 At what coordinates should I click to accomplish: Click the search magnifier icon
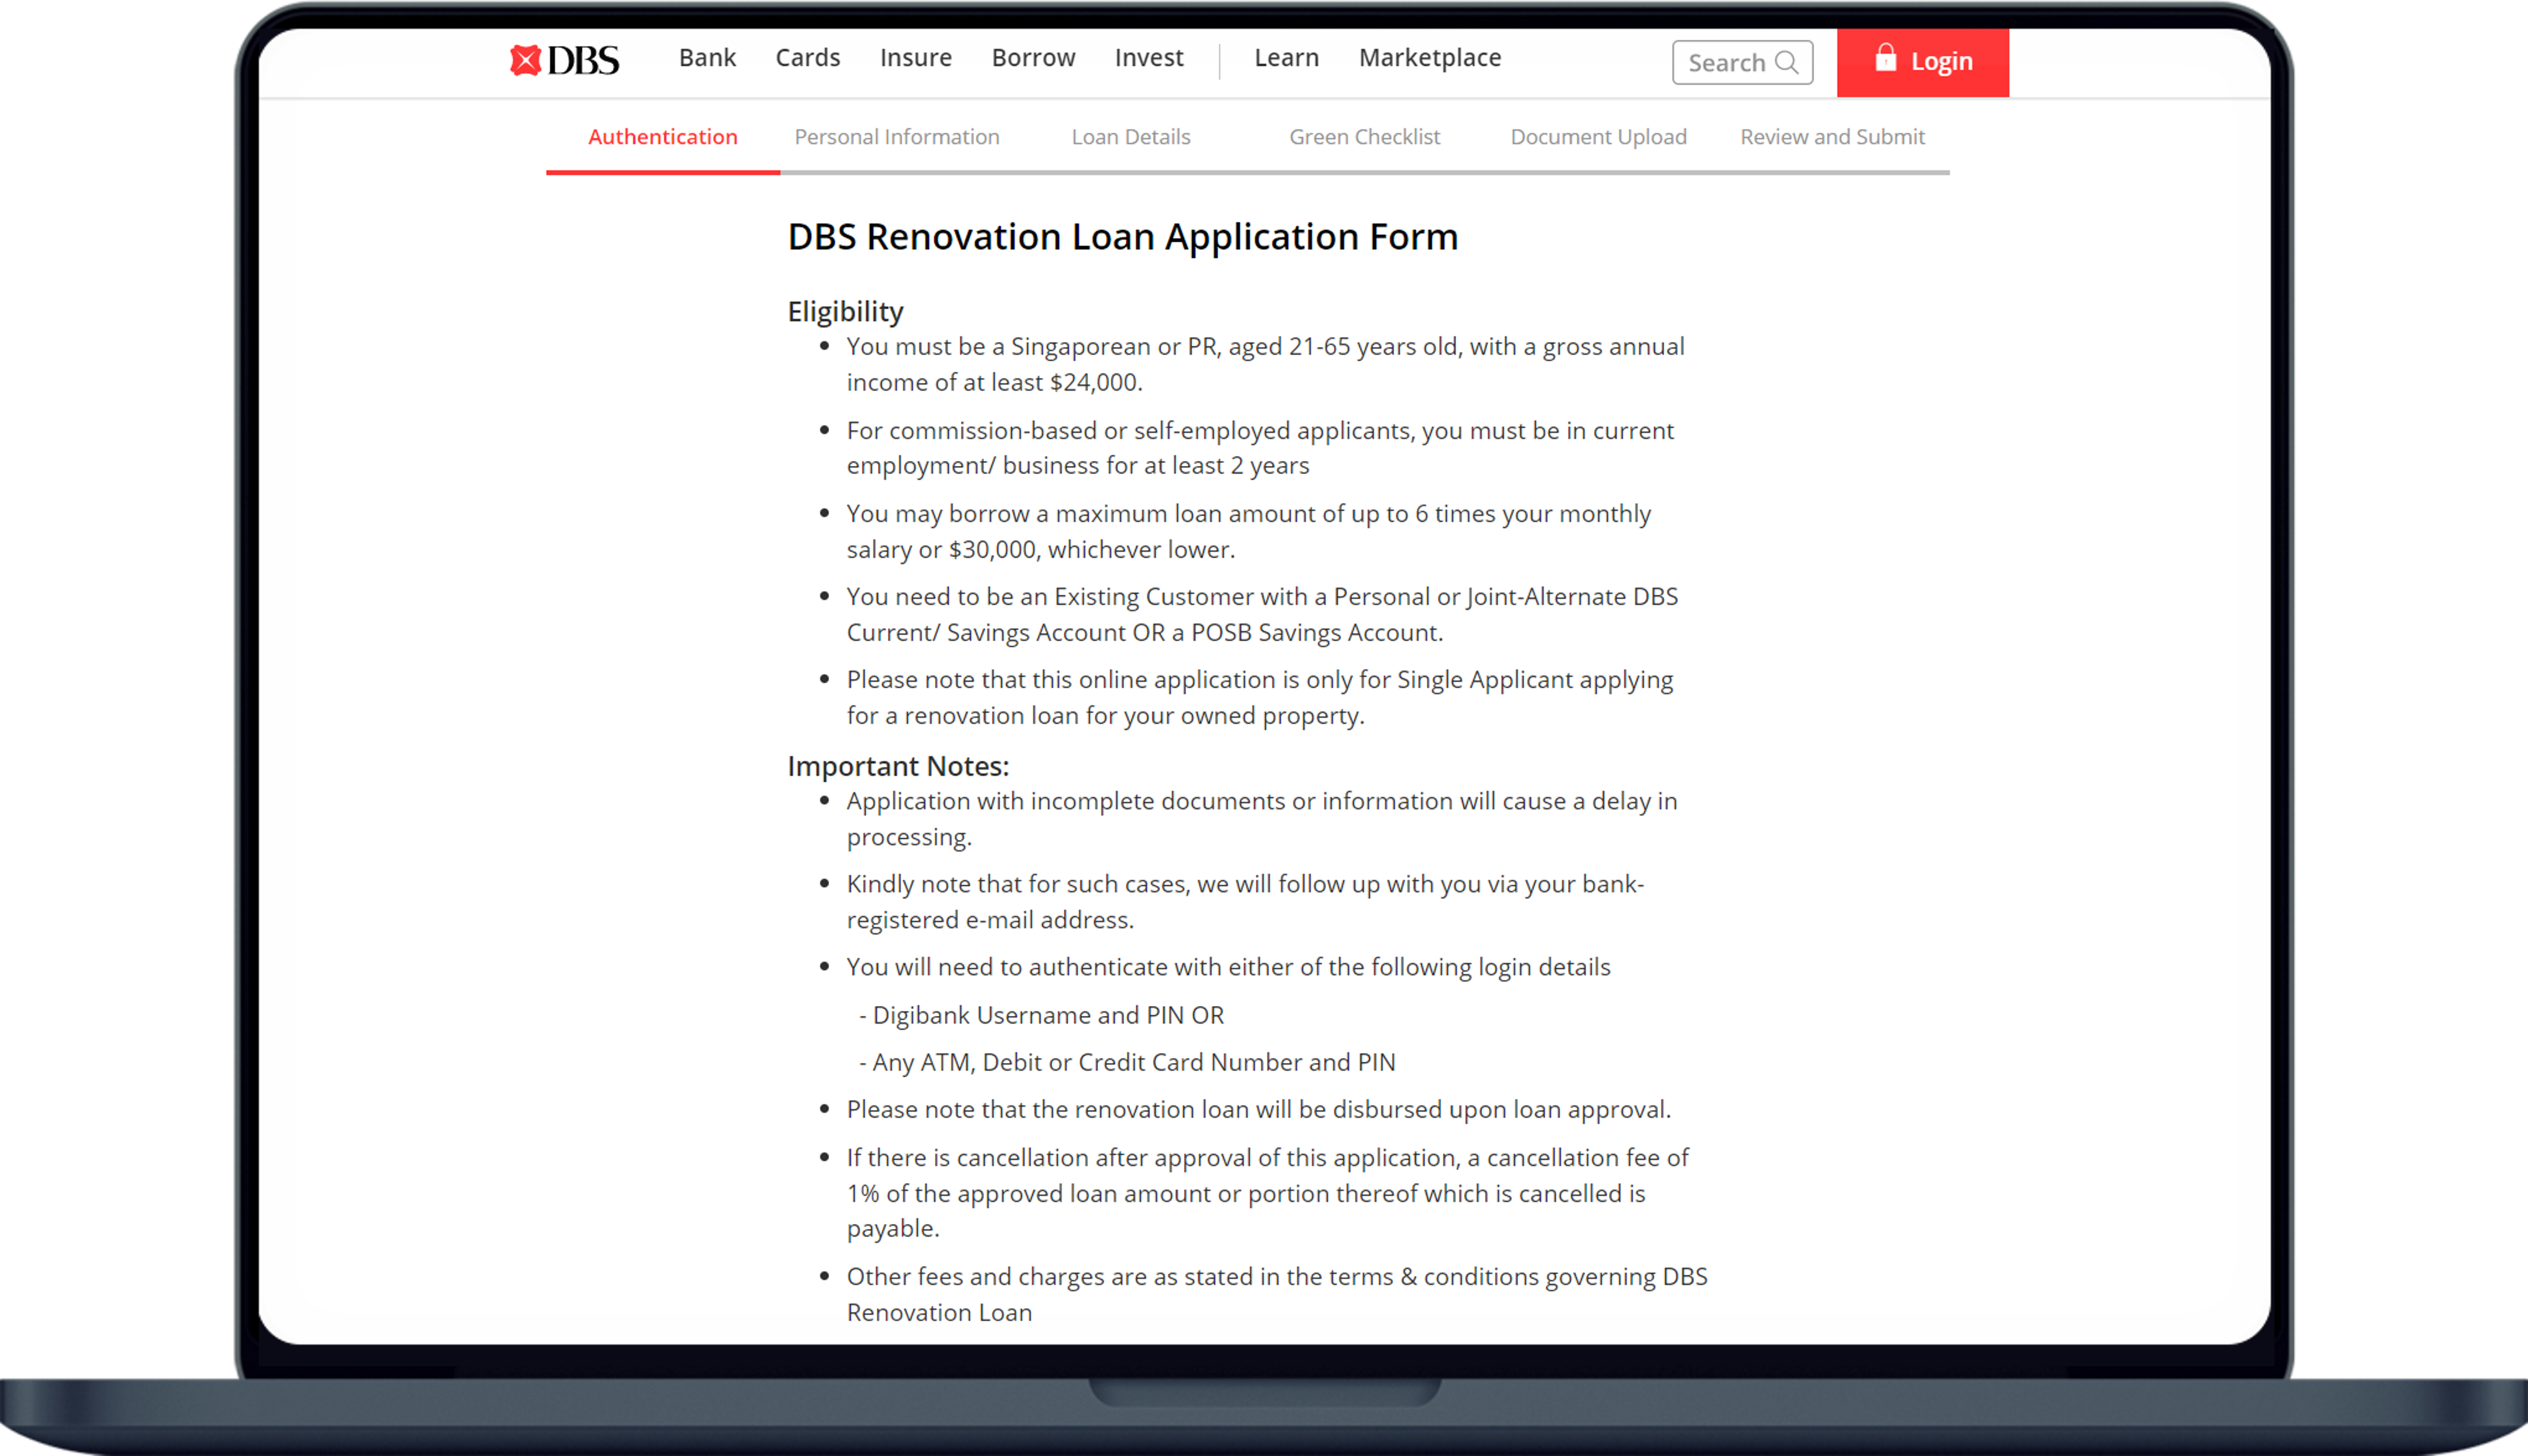pos(1786,62)
